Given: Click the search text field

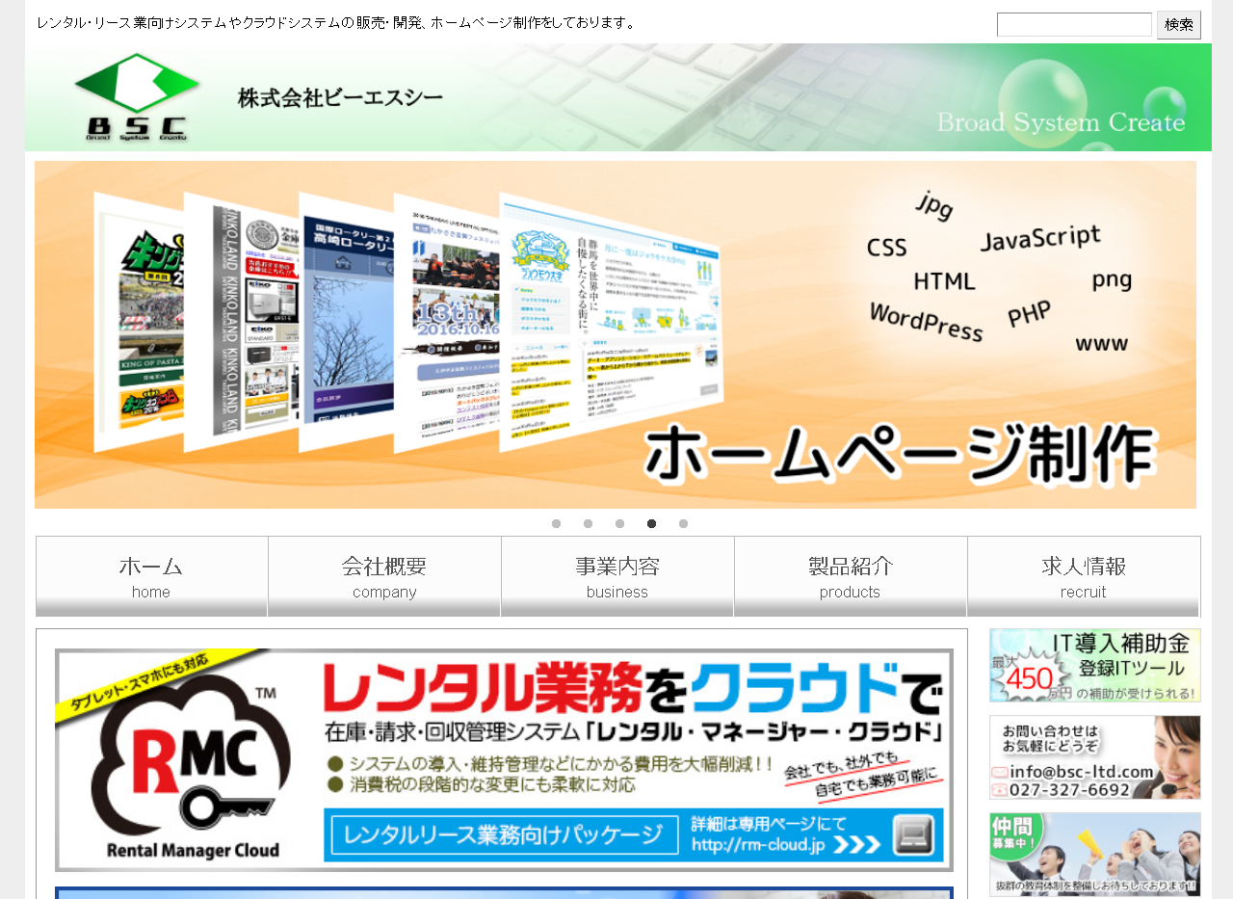Looking at the screenshot, I should point(1074,24).
